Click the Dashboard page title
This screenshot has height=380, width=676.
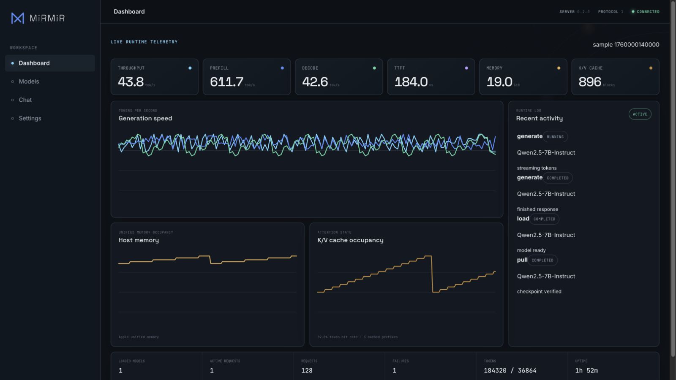coord(129,11)
